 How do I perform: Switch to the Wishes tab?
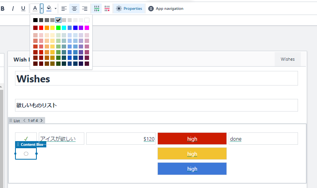tap(287, 59)
